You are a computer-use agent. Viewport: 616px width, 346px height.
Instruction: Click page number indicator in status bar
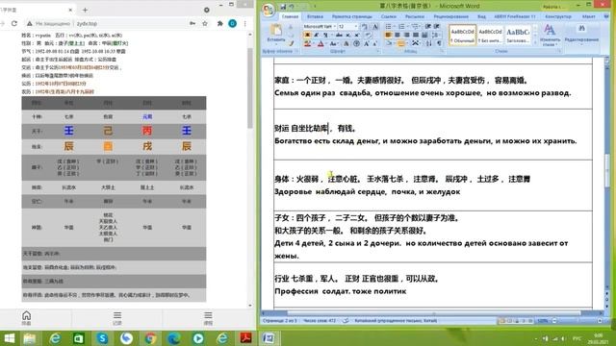pyautogui.click(x=280, y=321)
